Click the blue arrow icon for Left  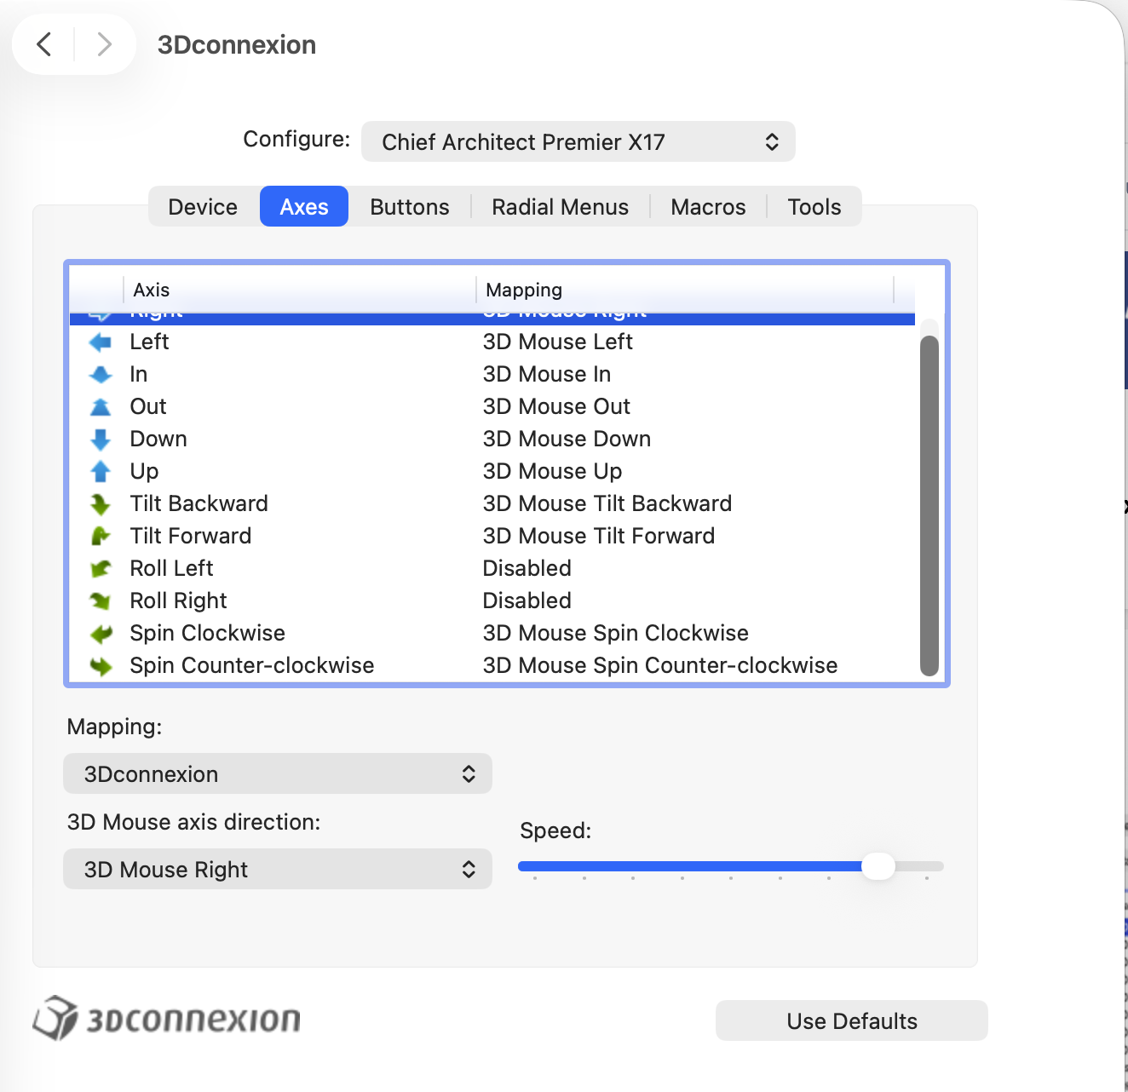click(x=101, y=342)
